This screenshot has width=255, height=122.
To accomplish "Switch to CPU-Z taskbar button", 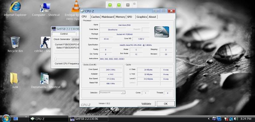I will click(48, 119).
